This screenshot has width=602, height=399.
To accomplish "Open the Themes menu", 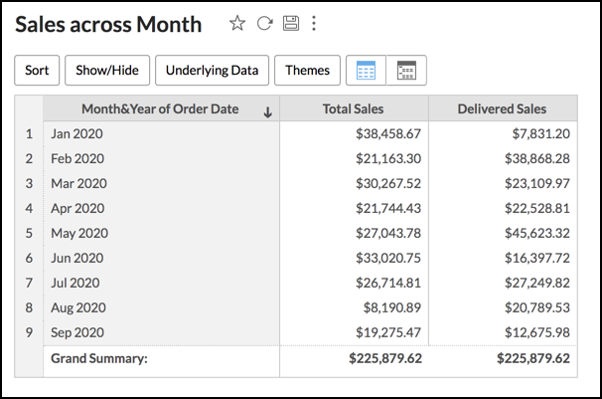I will [x=307, y=71].
